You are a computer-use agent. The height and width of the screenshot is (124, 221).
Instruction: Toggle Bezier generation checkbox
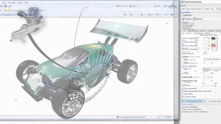pos(183,89)
